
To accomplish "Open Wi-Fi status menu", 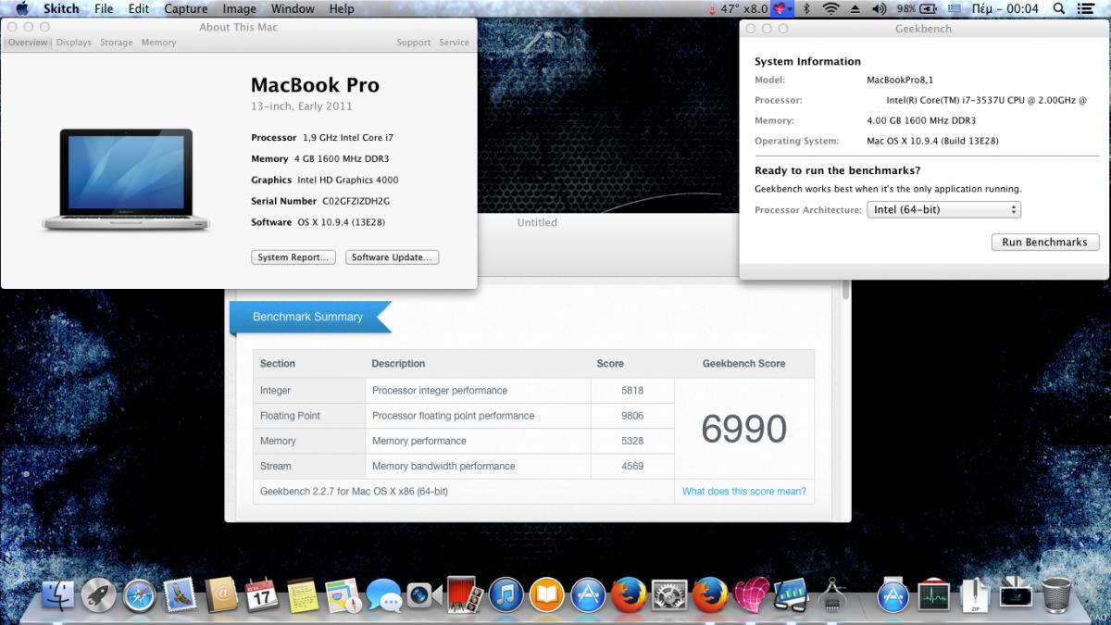I will 830,8.
